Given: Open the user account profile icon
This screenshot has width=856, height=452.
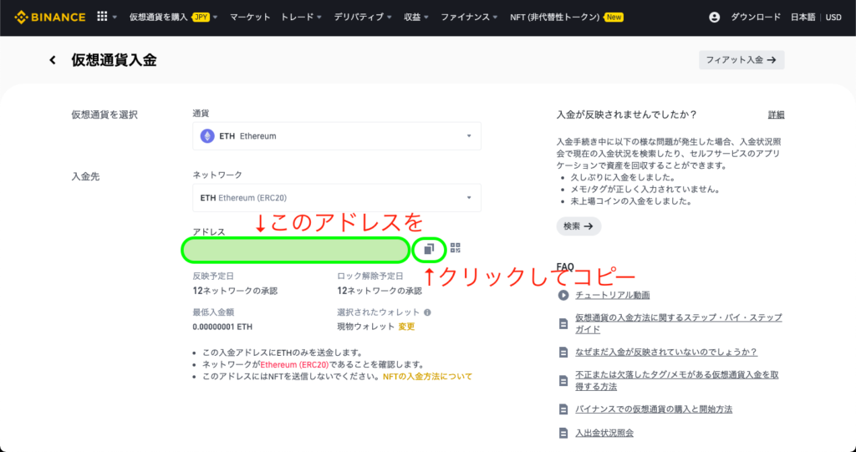Looking at the screenshot, I should [714, 17].
